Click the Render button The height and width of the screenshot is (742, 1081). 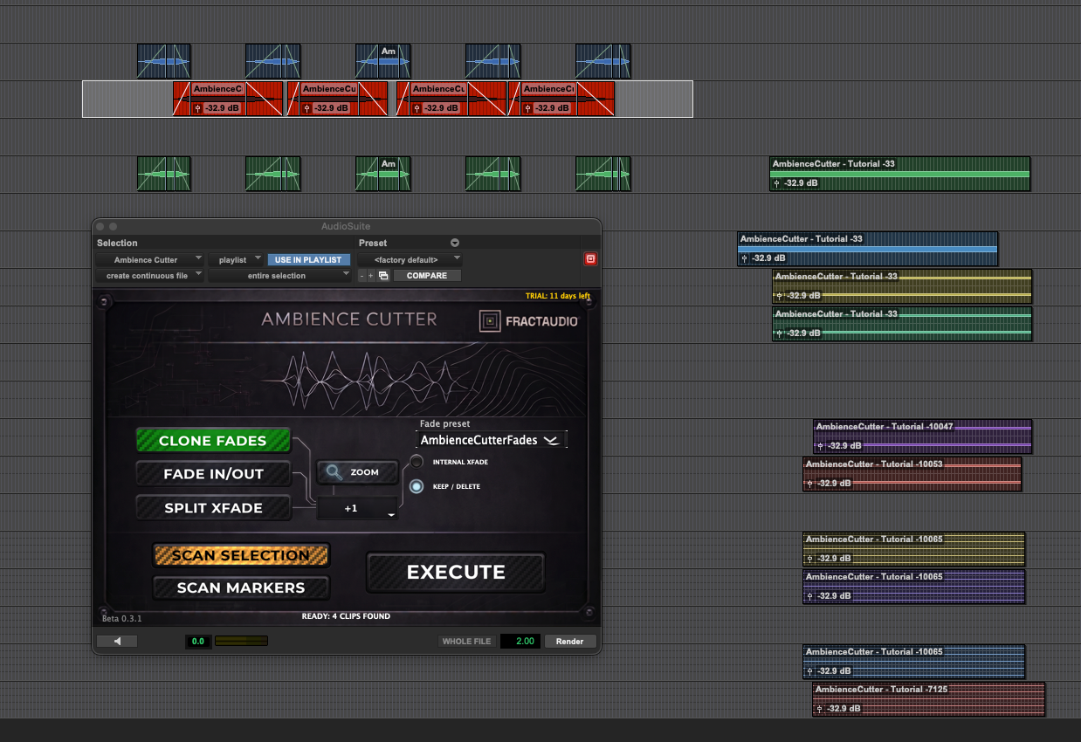(570, 641)
